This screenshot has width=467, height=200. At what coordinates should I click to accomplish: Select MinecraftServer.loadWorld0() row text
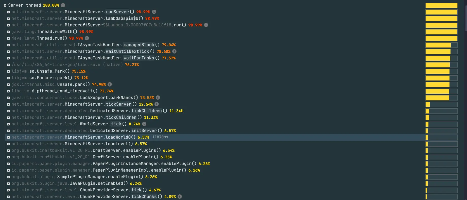click(x=74, y=137)
